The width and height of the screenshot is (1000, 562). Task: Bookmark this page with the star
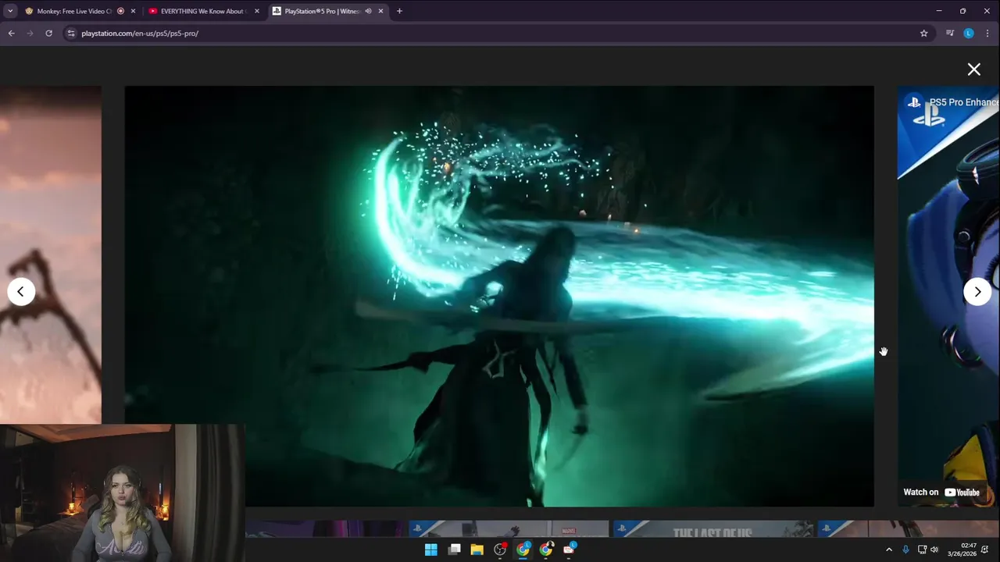pos(924,34)
